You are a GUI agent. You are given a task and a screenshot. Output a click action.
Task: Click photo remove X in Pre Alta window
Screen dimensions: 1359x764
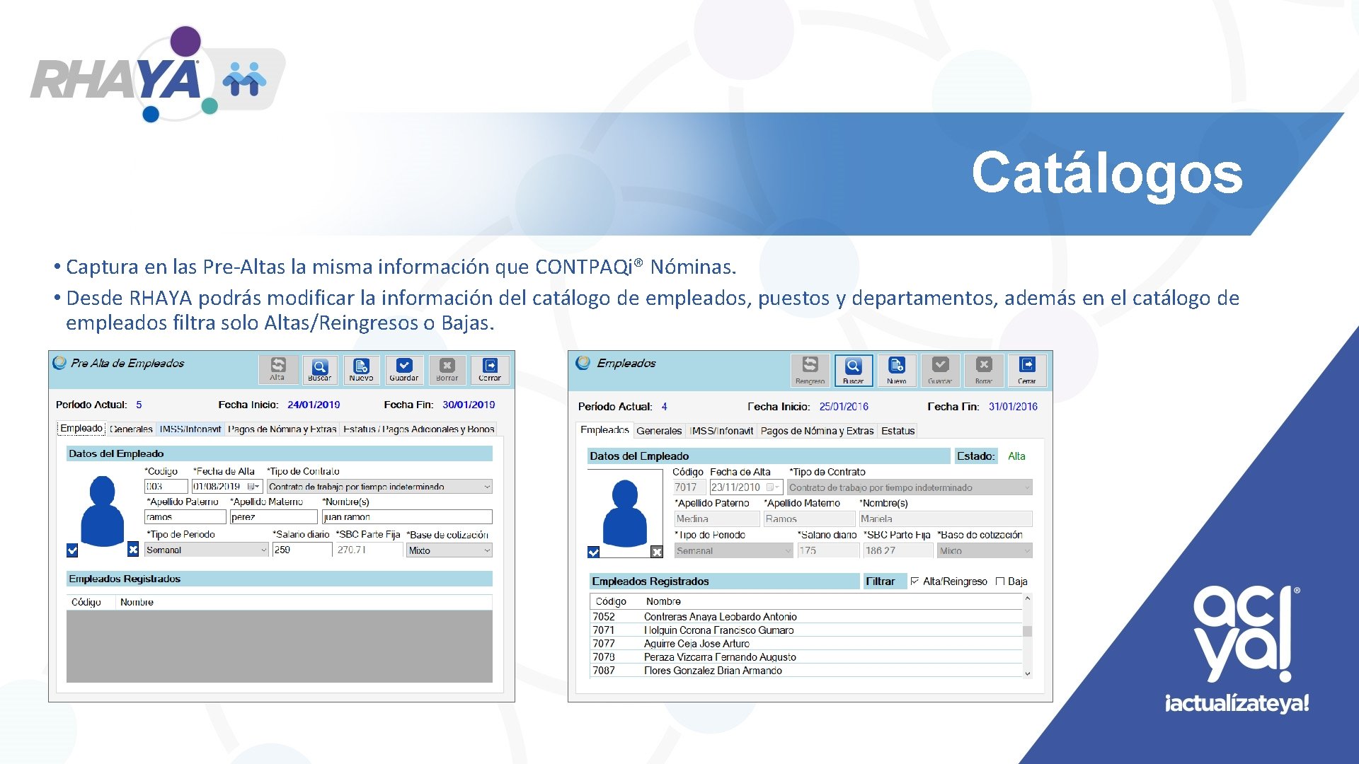(133, 549)
